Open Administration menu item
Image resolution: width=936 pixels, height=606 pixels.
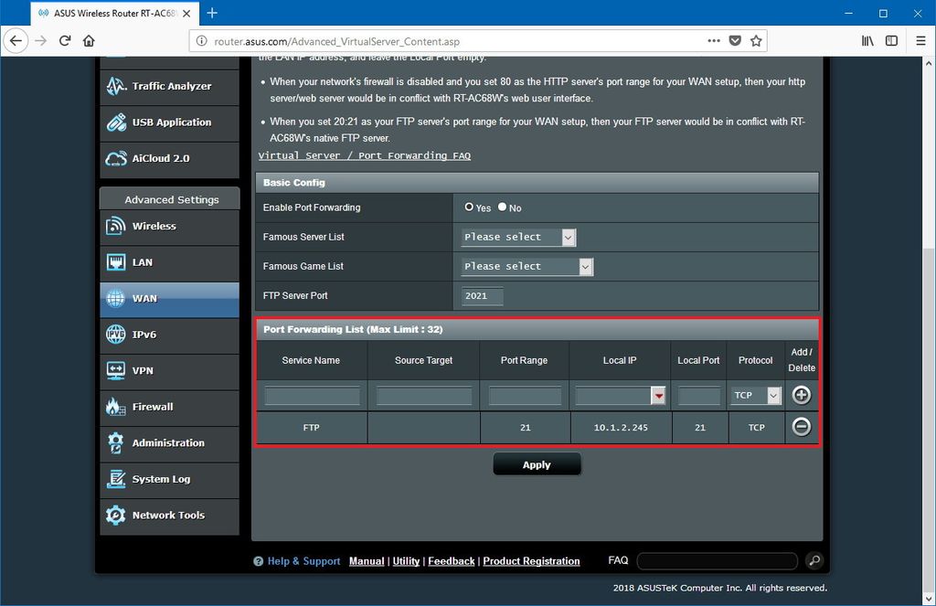tap(169, 443)
